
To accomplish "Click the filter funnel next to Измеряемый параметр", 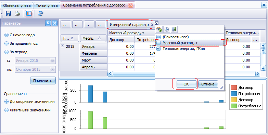I will 156,23.
